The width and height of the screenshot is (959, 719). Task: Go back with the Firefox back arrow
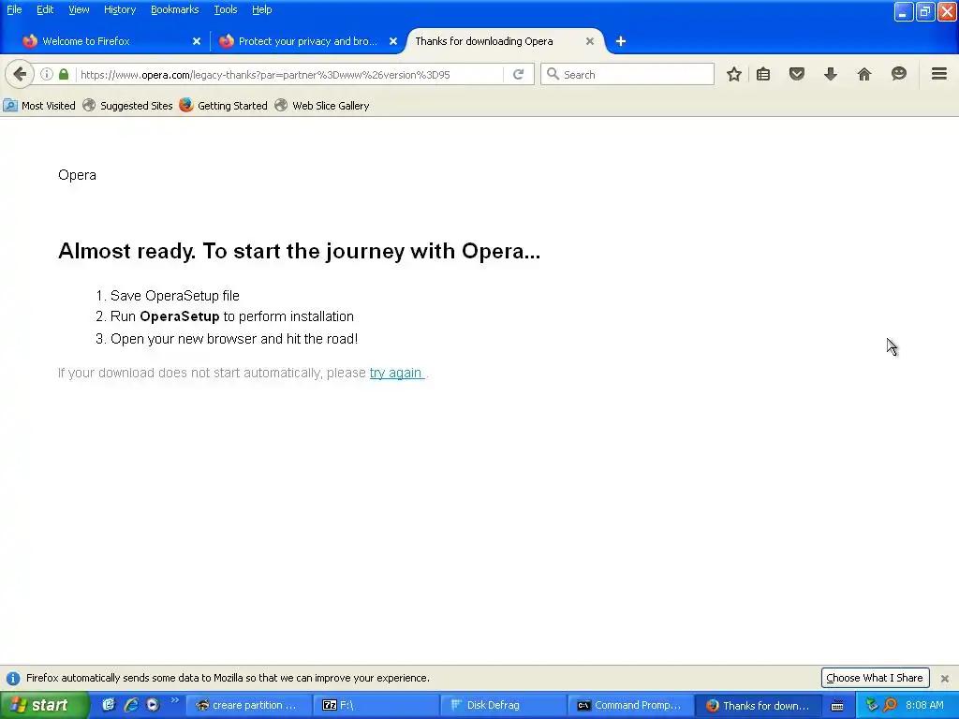click(20, 75)
